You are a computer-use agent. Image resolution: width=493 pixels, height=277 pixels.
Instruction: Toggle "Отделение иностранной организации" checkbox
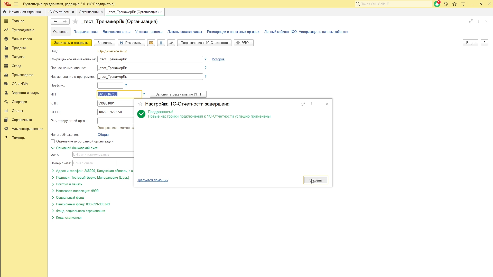[53, 141]
